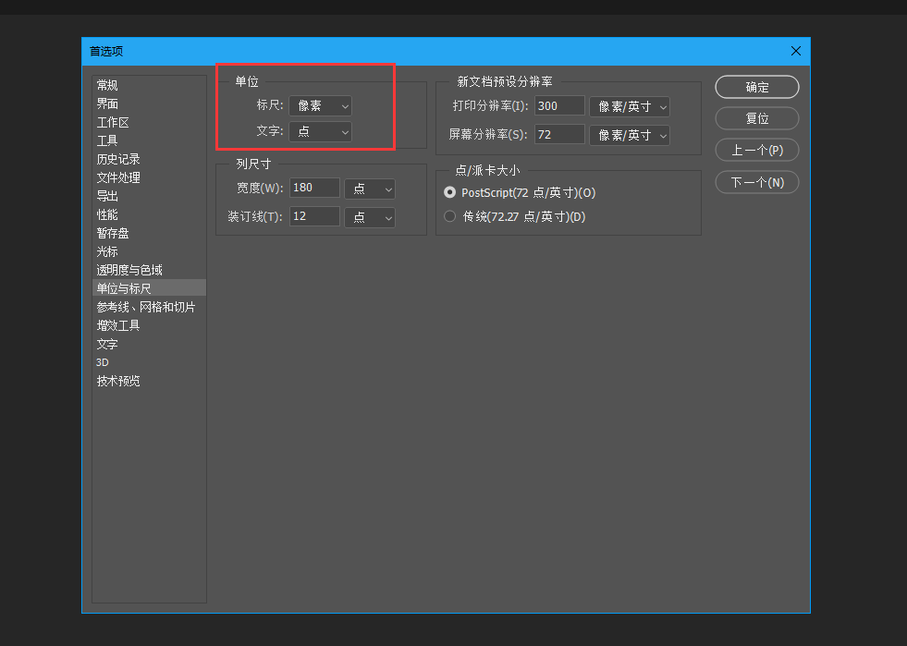Expand the 标尺 units dropdown
The image size is (907, 646).
[321, 106]
